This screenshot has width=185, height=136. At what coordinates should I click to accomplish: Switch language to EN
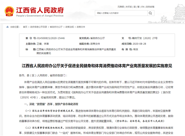[143, 7]
